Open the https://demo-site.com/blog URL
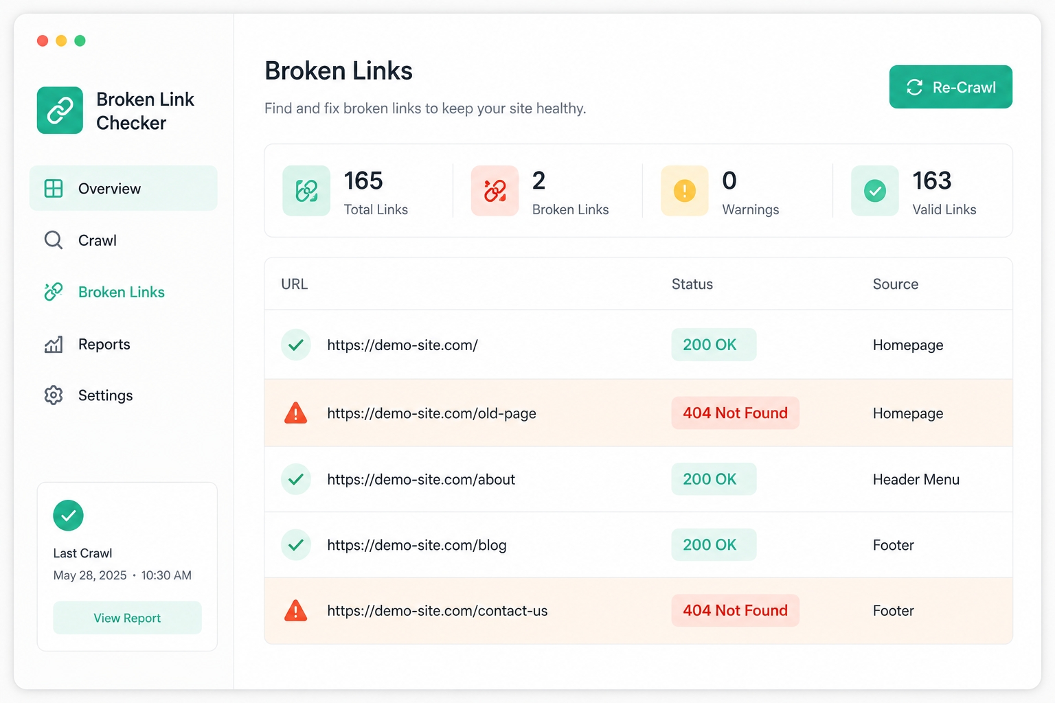The height and width of the screenshot is (703, 1055). click(x=417, y=545)
